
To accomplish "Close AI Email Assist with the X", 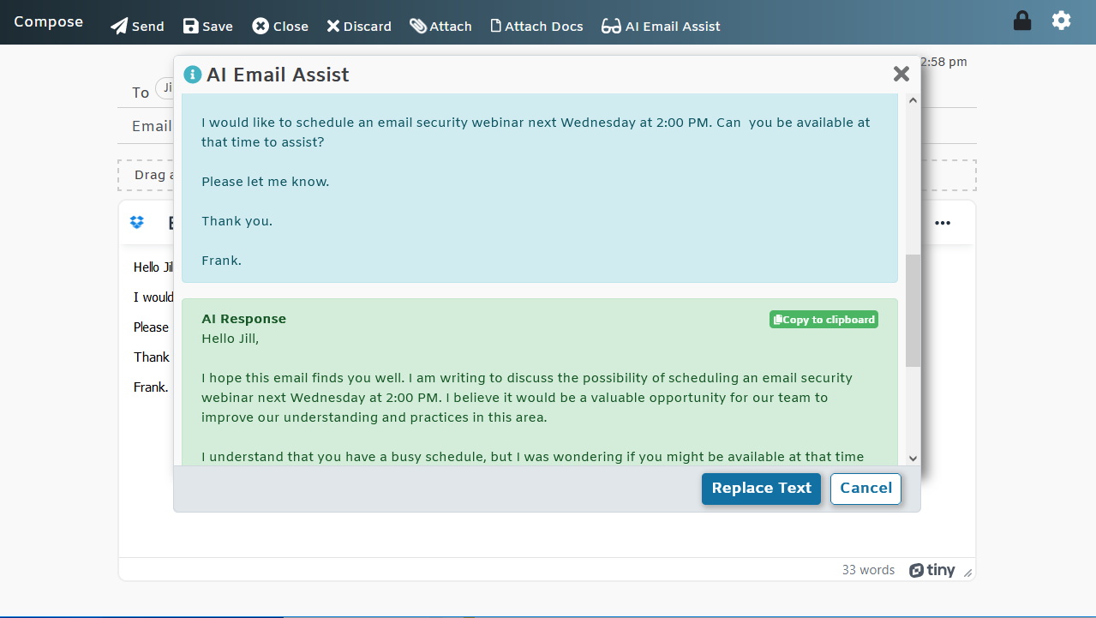I will (x=901, y=74).
